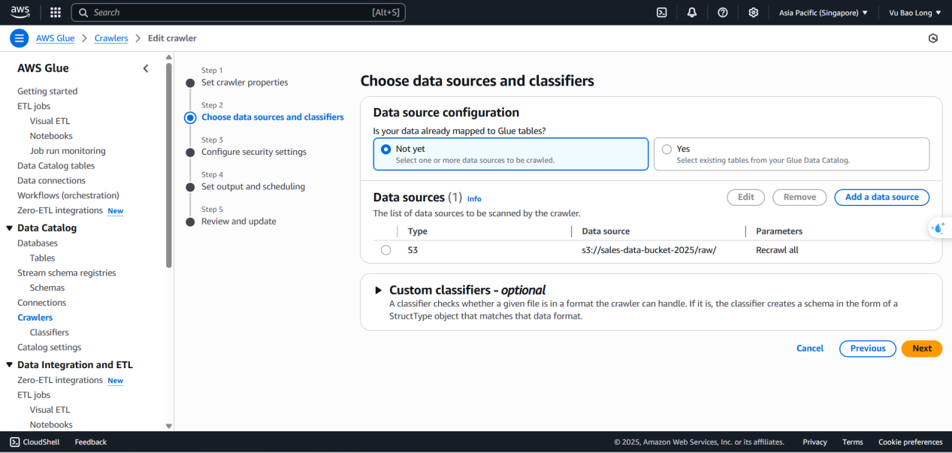The height and width of the screenshot is (453, 952).
Task: Open the Feedback link in footer
Action: [x=91, y=442]
